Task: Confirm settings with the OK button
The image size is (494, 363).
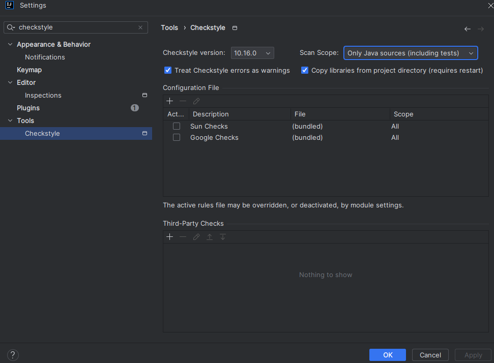Action: tap(388, 355)
